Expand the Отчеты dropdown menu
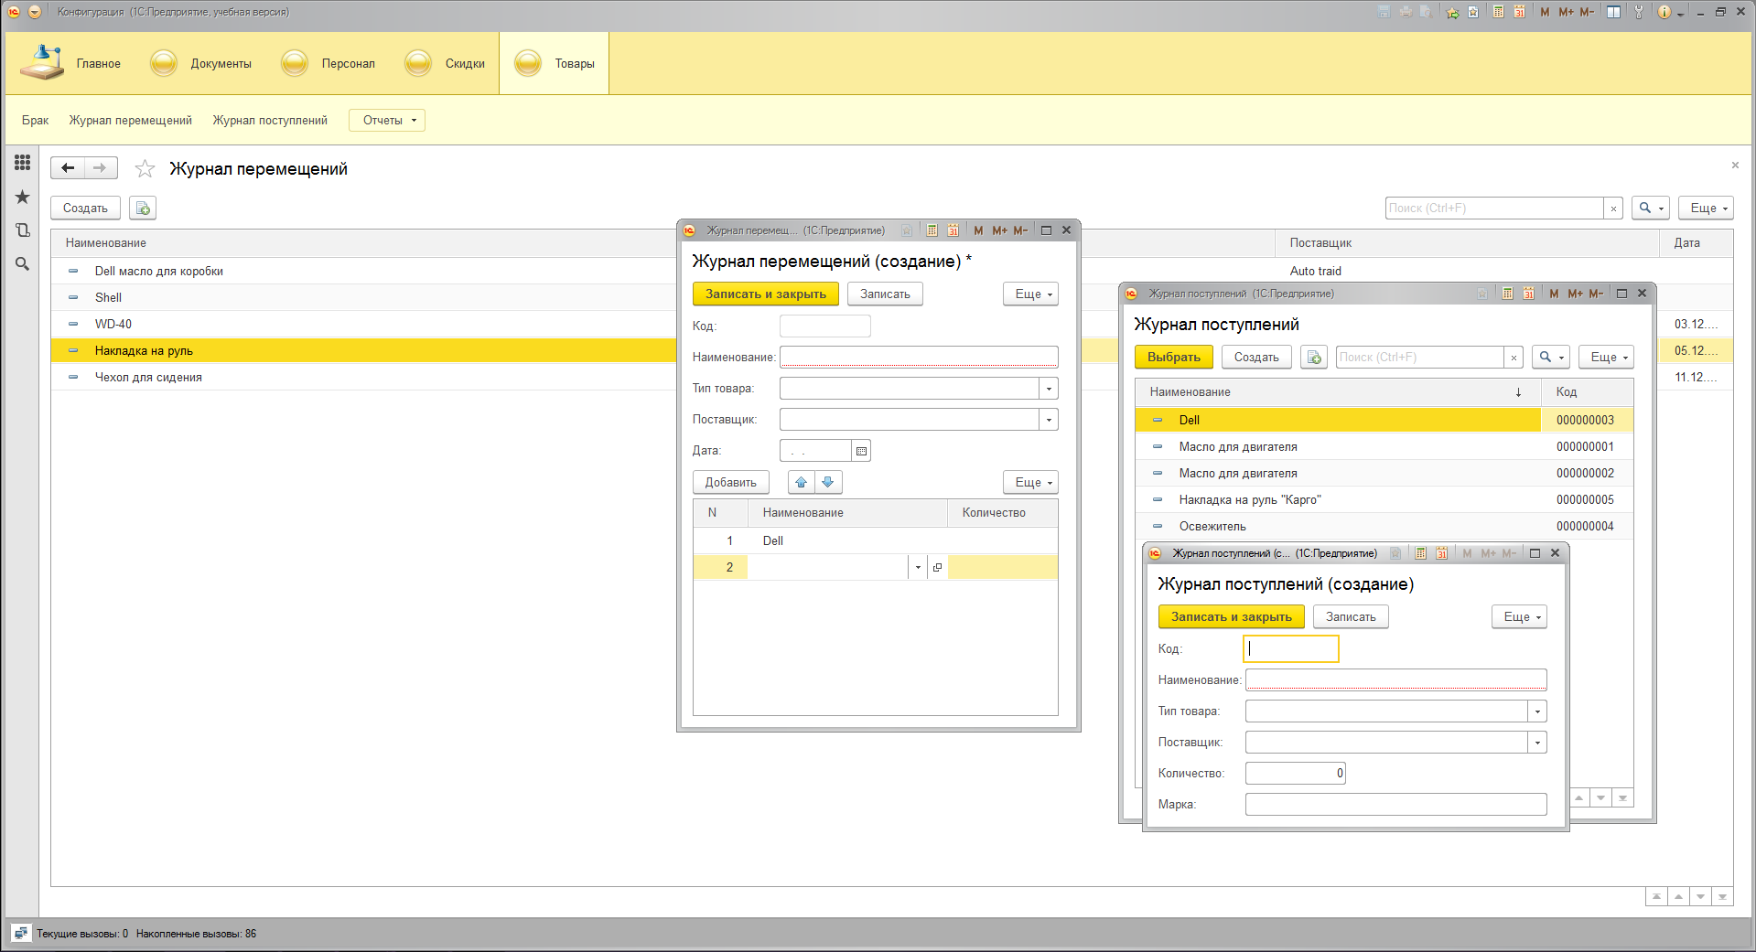The height and width of the screenshot is (952, 1756). click(387, 121)
